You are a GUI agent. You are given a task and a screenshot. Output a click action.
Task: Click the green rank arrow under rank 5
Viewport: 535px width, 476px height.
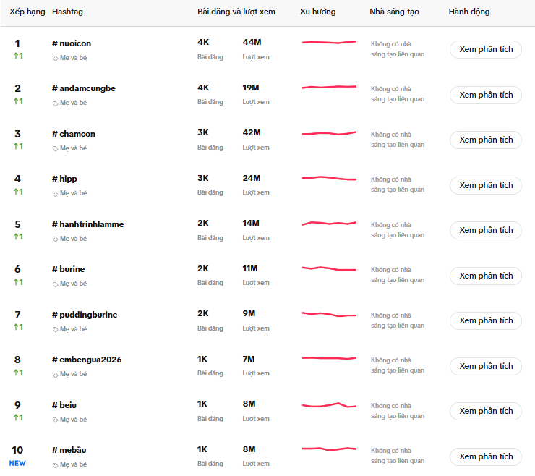pyautogui.click(x=16, y=237)
